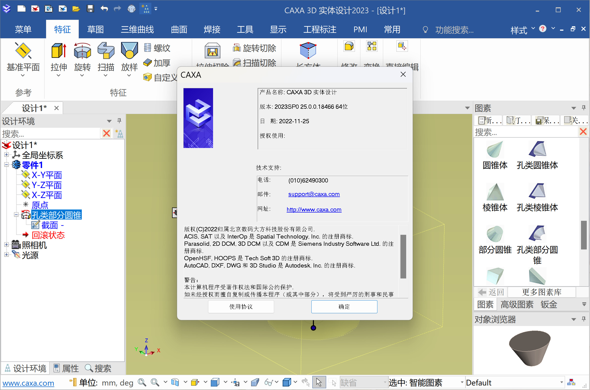Collapse the 孔类部分圆锥 tree node
Screen dimensions: 590x390
[x=17, y=215]
